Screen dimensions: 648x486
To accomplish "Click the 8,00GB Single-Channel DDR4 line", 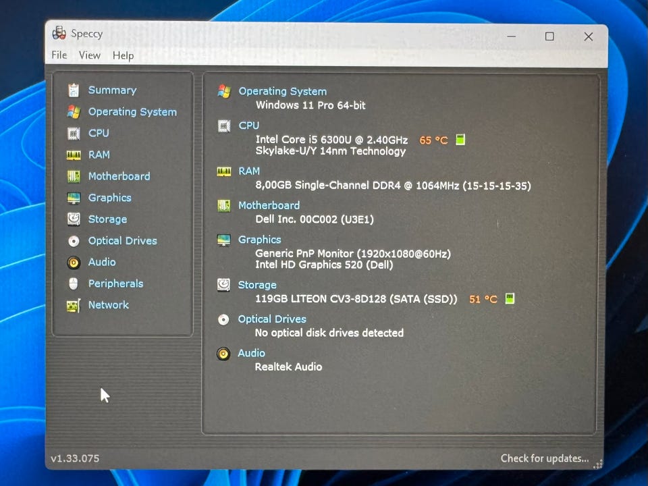I will click(x=393, y=186).
